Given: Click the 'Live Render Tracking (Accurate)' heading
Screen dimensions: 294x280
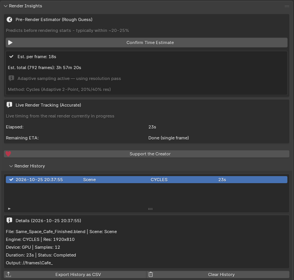Looking at the screenshot, I should pos(48,105).
